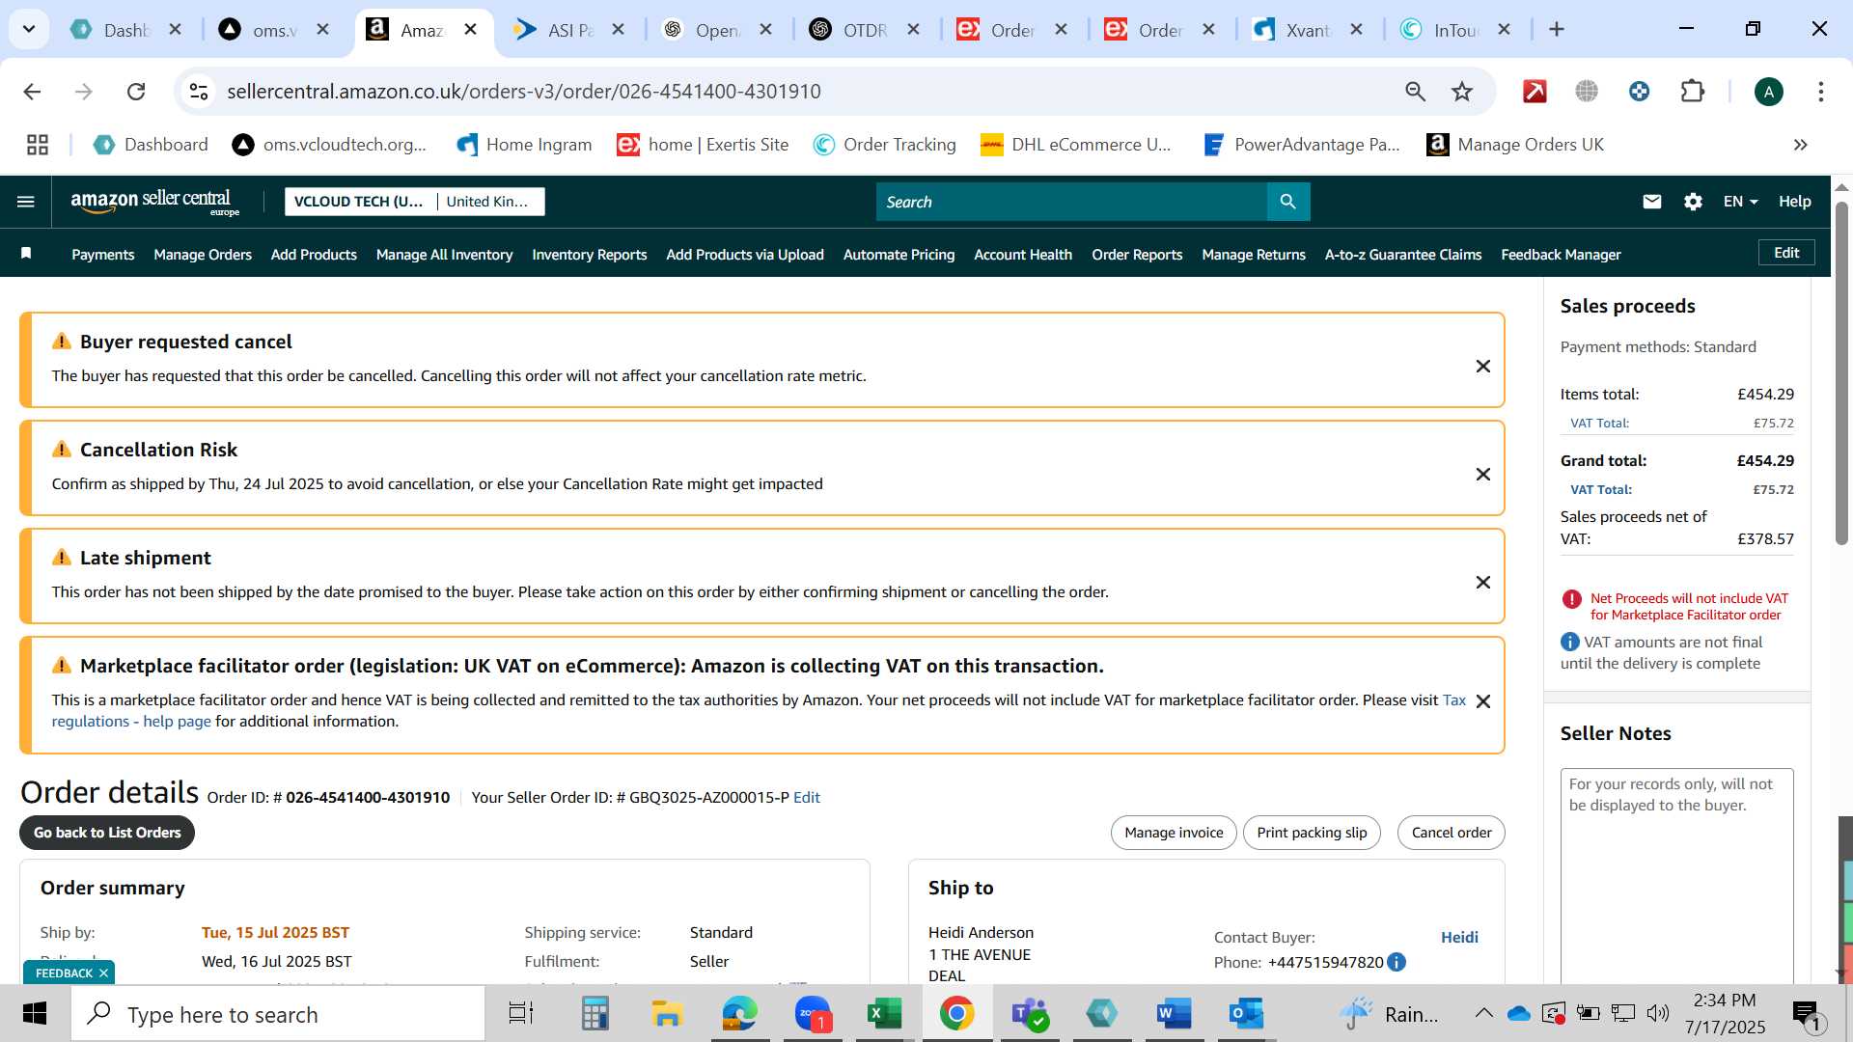Open the Chrome extensions puzzle icon
This screenshot has height=1042, width=1853.
click(1693, 92)
